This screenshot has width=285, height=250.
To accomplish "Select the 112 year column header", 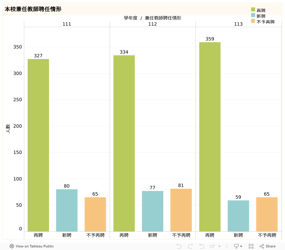I will tap(153, 24).
